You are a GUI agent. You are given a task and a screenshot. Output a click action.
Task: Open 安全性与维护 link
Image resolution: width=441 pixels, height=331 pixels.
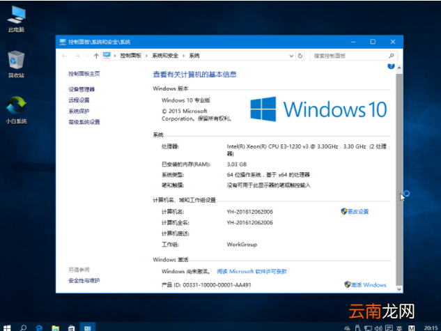pos(84,280)
